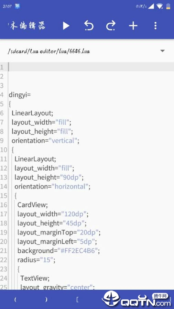Image resolution: width=174 pixels, height=309 pixels.
Task: Run the Lua script with play icon
Action: [66, 26]
